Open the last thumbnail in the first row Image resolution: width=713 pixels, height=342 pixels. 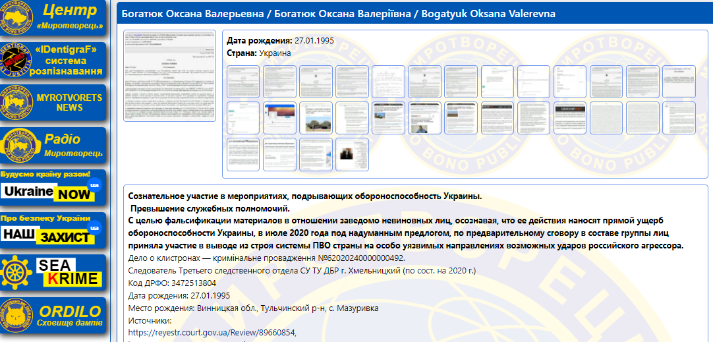click(678, 82)
